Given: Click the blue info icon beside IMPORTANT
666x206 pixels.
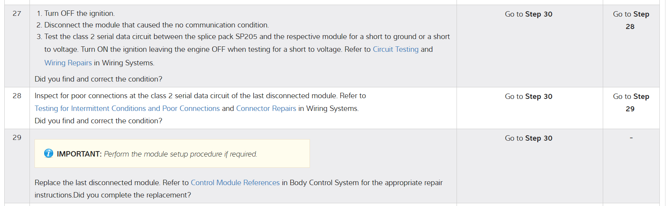Looking at the screenshot, I should click(x=48, y=153).
